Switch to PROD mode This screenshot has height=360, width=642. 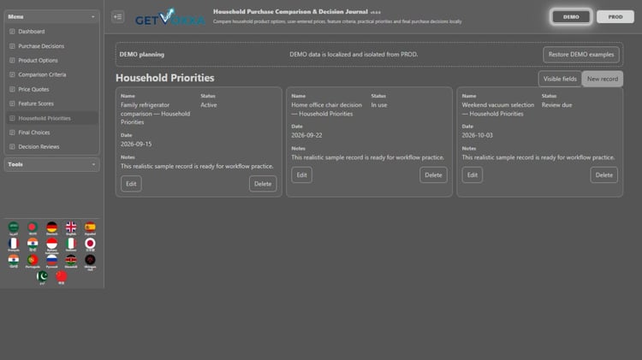click(615, 17)
